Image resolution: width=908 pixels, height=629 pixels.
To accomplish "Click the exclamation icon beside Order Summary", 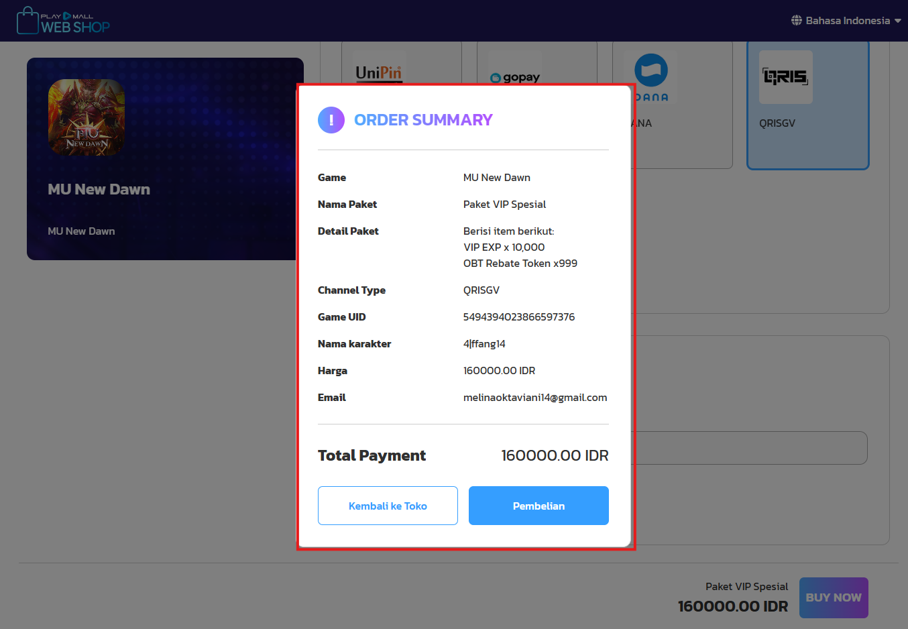I will (x=331, y=120).
